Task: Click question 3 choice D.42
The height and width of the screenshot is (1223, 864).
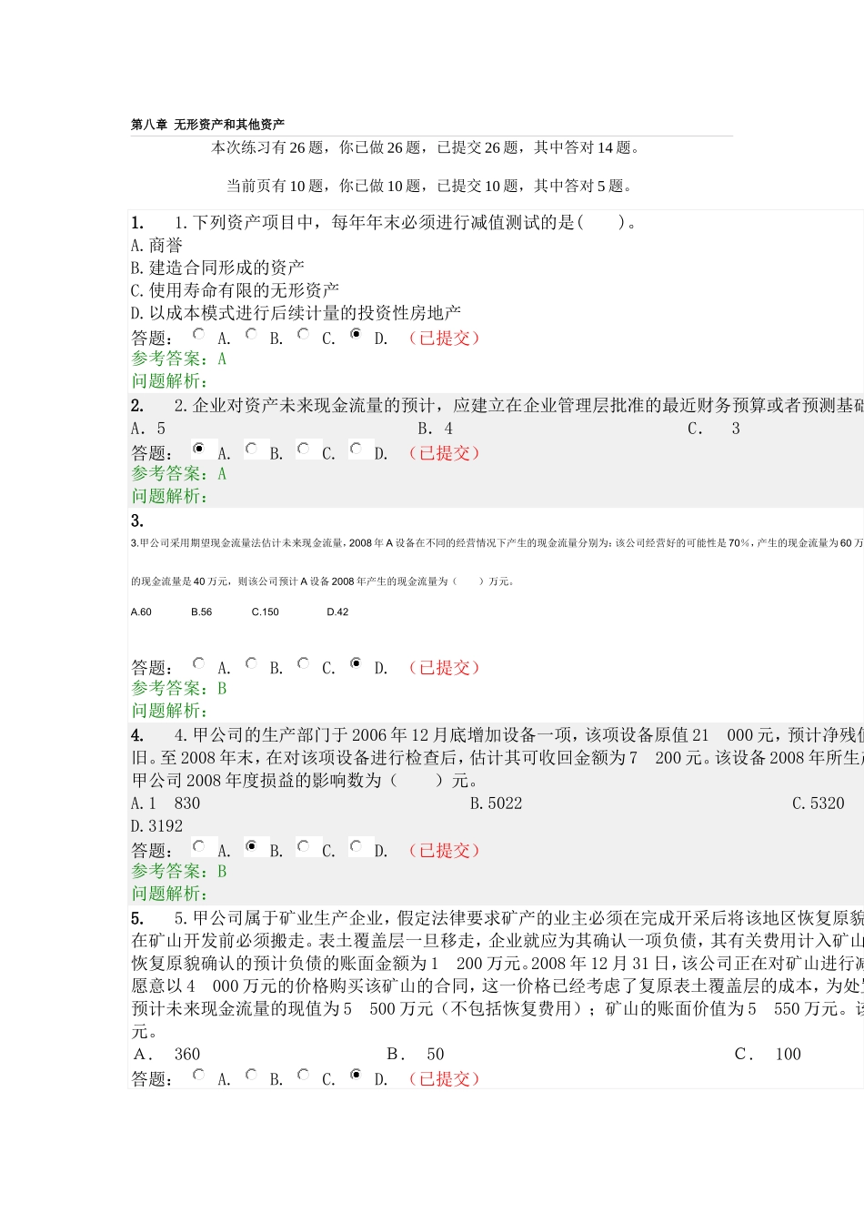Action: coord(337,612)
